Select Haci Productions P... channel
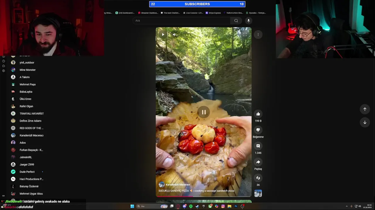Viewport: 375px width, 210px height. pos(31,179)
